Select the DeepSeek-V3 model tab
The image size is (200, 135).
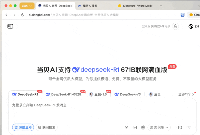pos(127,94)
